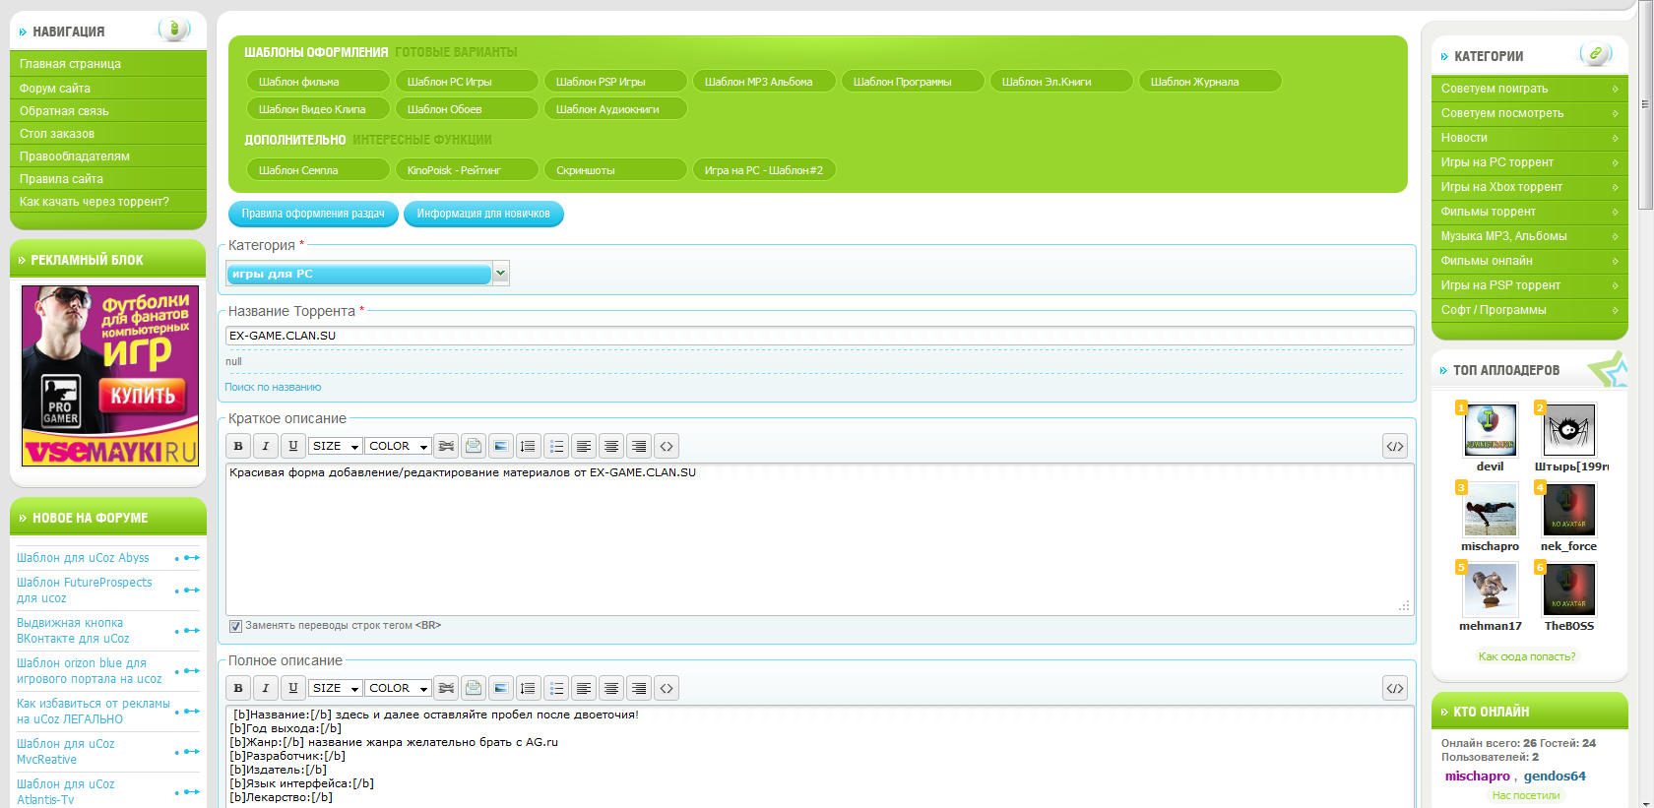Open nek_force uploader avatar
1654x808 pixels.
click(1568, 510)
